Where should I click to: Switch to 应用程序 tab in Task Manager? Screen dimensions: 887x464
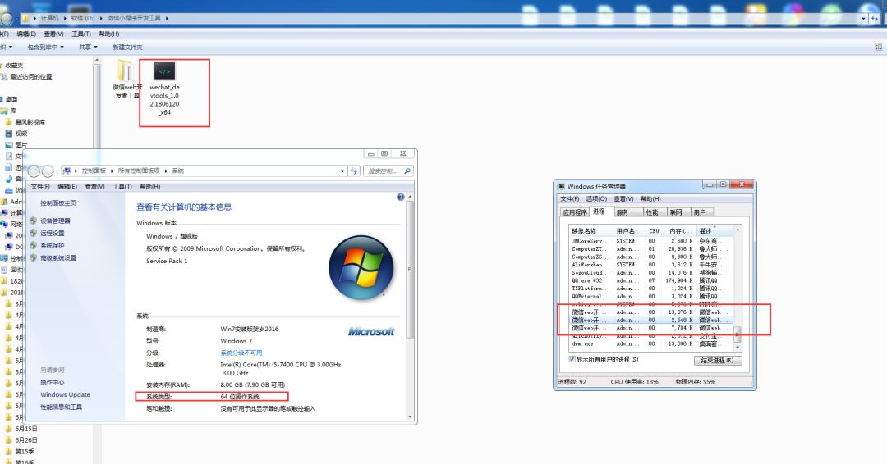coord(575,212)
